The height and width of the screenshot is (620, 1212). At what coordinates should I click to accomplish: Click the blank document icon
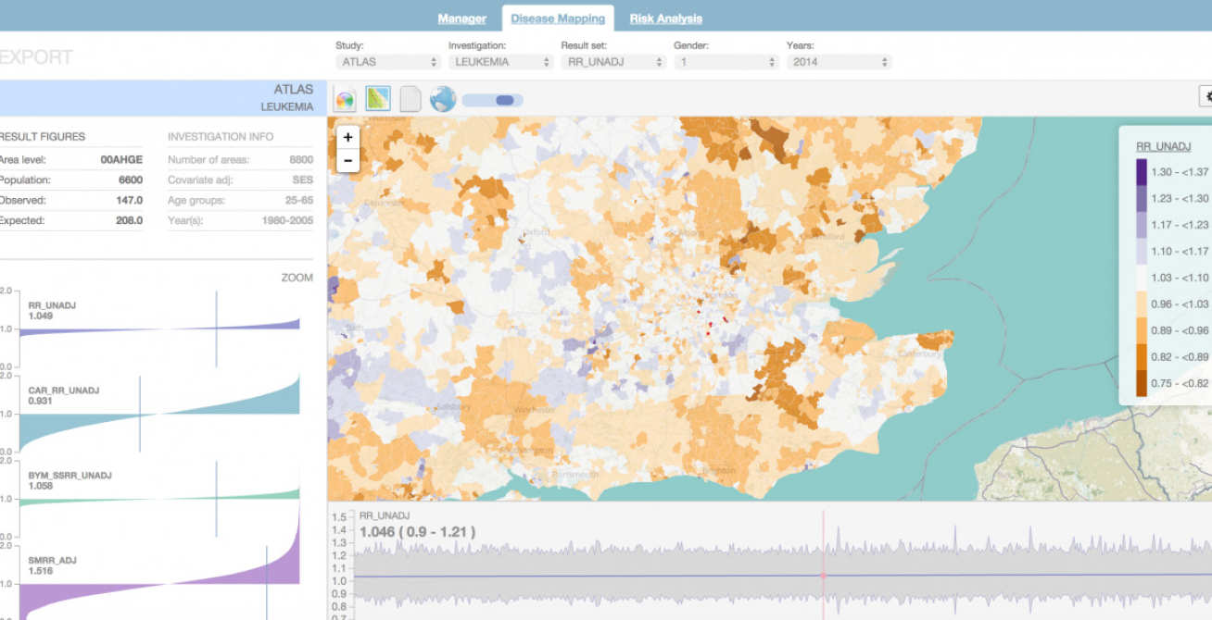(x=410, y=99)
